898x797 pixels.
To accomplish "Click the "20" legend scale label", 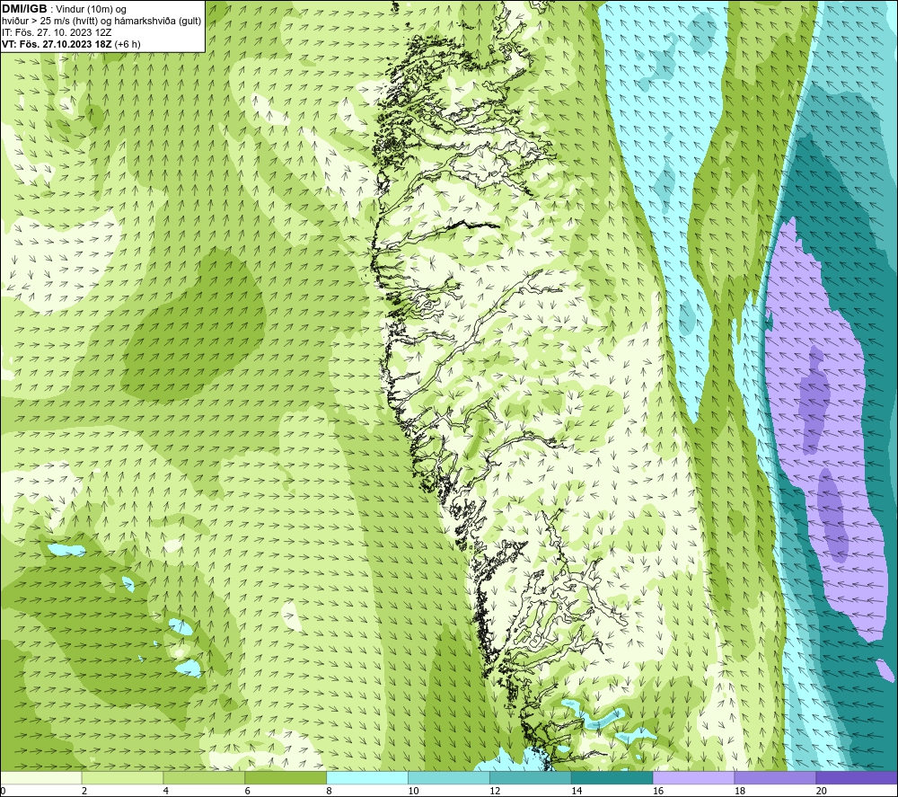I will pos(821,791).
